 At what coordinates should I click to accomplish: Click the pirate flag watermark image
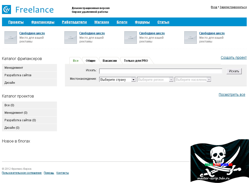[220, 160]
